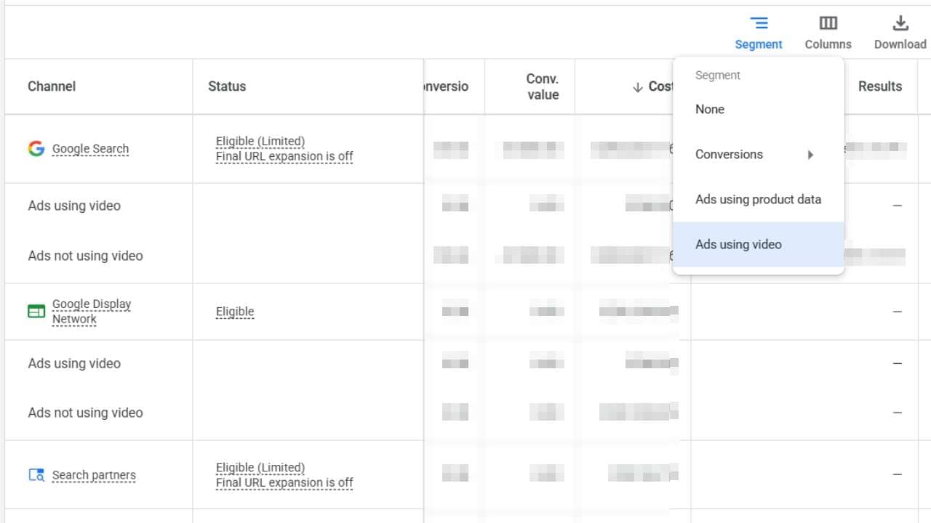Image resolution: width=931 pixels, height=523 pixels.
Task: Open the Search partners link
Action: click(94, 474)
